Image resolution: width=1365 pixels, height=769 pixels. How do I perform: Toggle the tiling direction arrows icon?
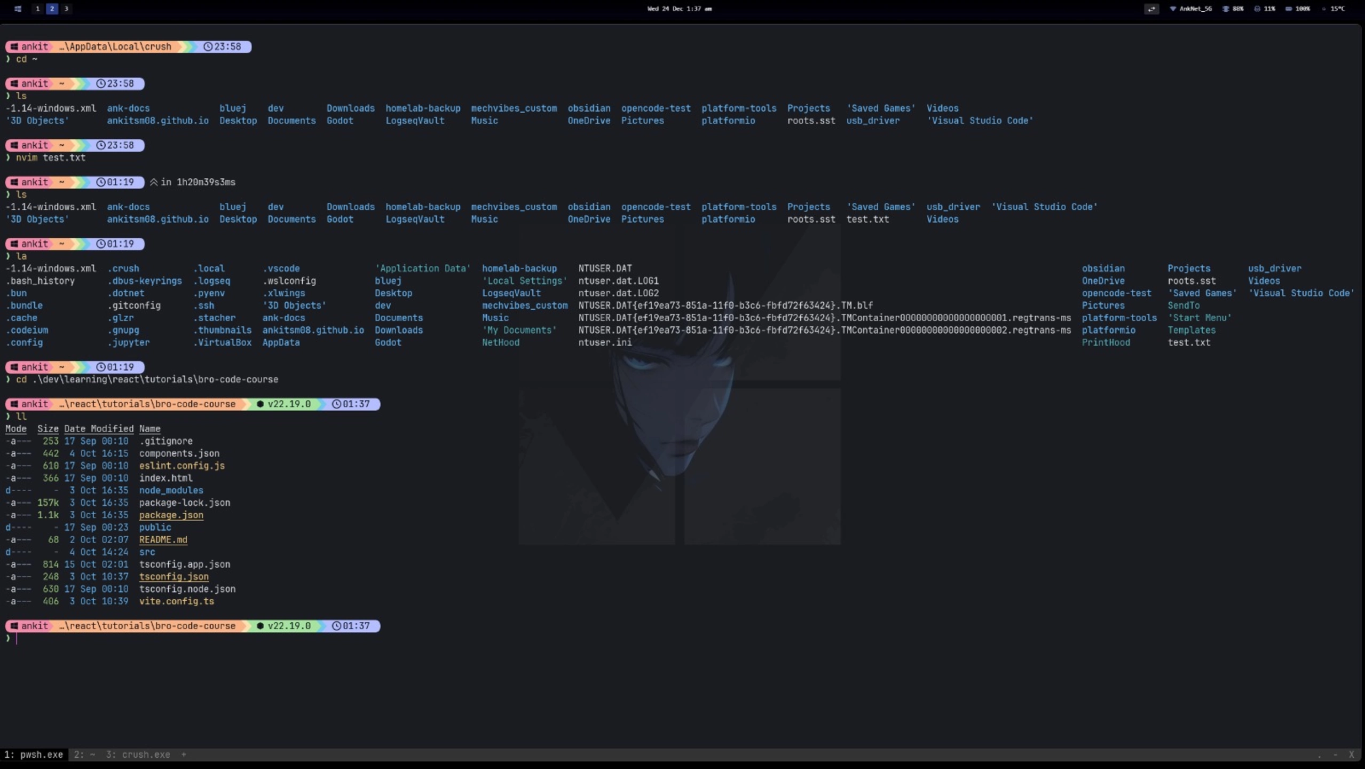pos(1151,9)
